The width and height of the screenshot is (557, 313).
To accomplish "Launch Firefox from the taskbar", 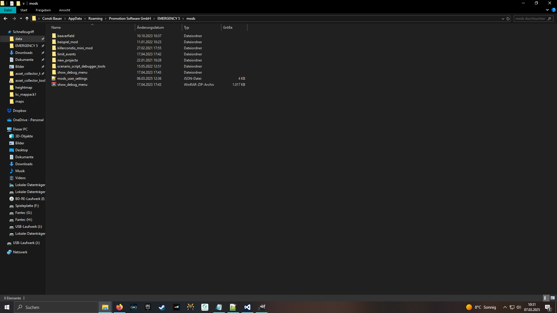I will click(x=119, y=307).
